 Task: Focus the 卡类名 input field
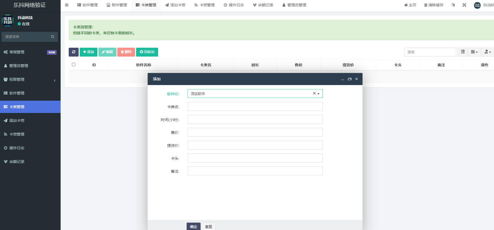pos(255,106)
